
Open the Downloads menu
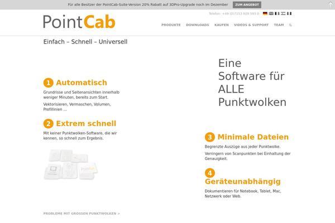click(x=198, y=25)
